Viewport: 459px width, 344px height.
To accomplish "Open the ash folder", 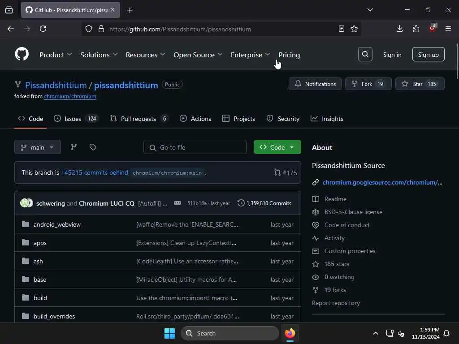I will tap(38, 261).
